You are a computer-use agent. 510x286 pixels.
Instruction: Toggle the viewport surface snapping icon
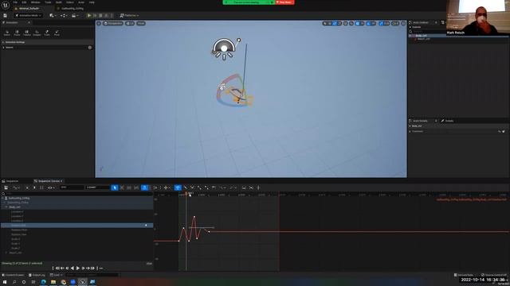(x=351, y=23)
